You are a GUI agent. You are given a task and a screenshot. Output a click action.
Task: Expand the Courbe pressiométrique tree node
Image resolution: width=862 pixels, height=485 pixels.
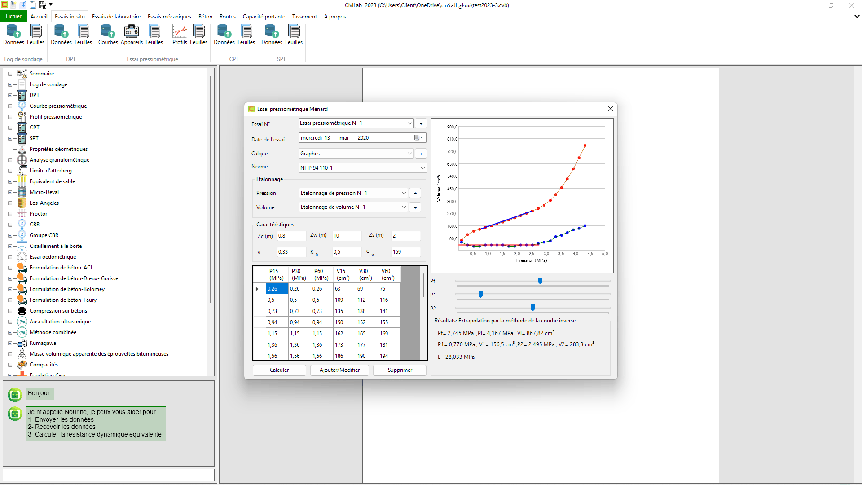[10, 106]
